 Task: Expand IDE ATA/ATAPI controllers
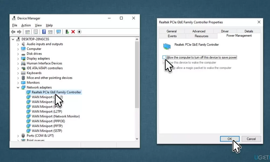[18, 68]
